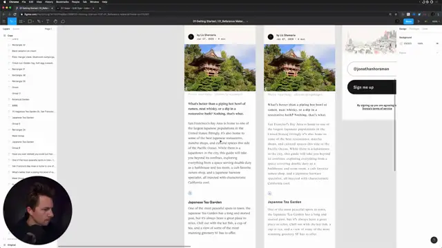This screenshot has height=248, width=442.
Task: Open file name dropdown in toolbar
Action: 247,21
